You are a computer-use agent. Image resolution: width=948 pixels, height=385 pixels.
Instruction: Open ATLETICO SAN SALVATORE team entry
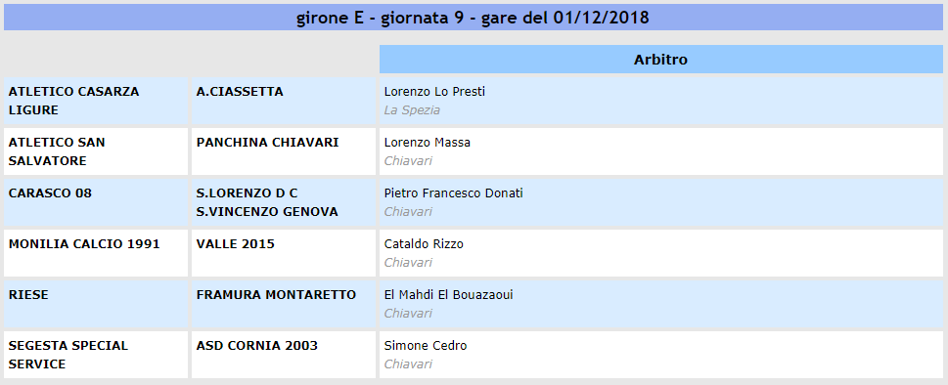pyautogui.click(x=96, y=151)
